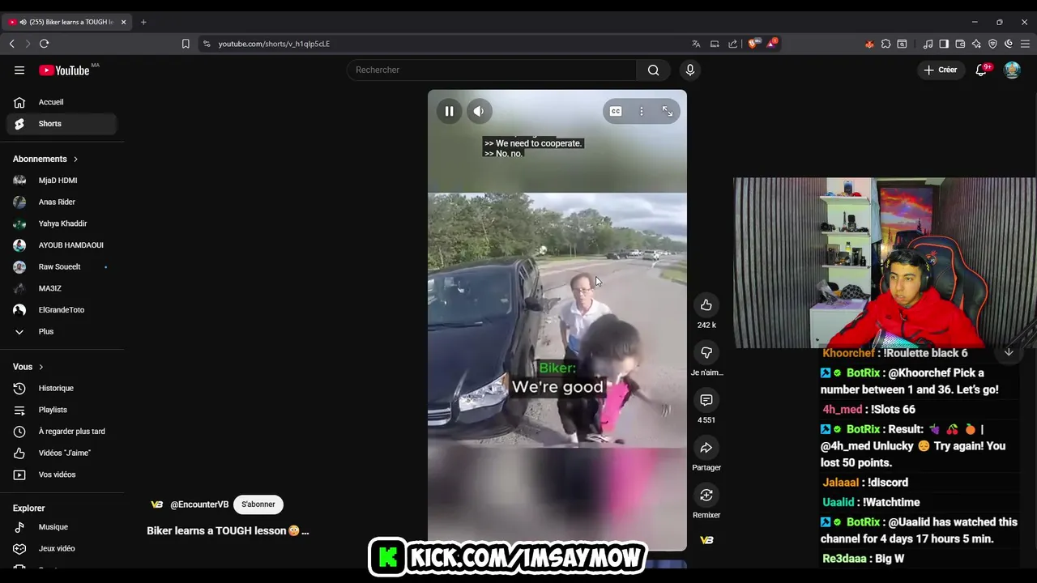Viewport: 1037px width, 583px height.
Task: Open À regarder plus tard
Action: click(62, 432)
